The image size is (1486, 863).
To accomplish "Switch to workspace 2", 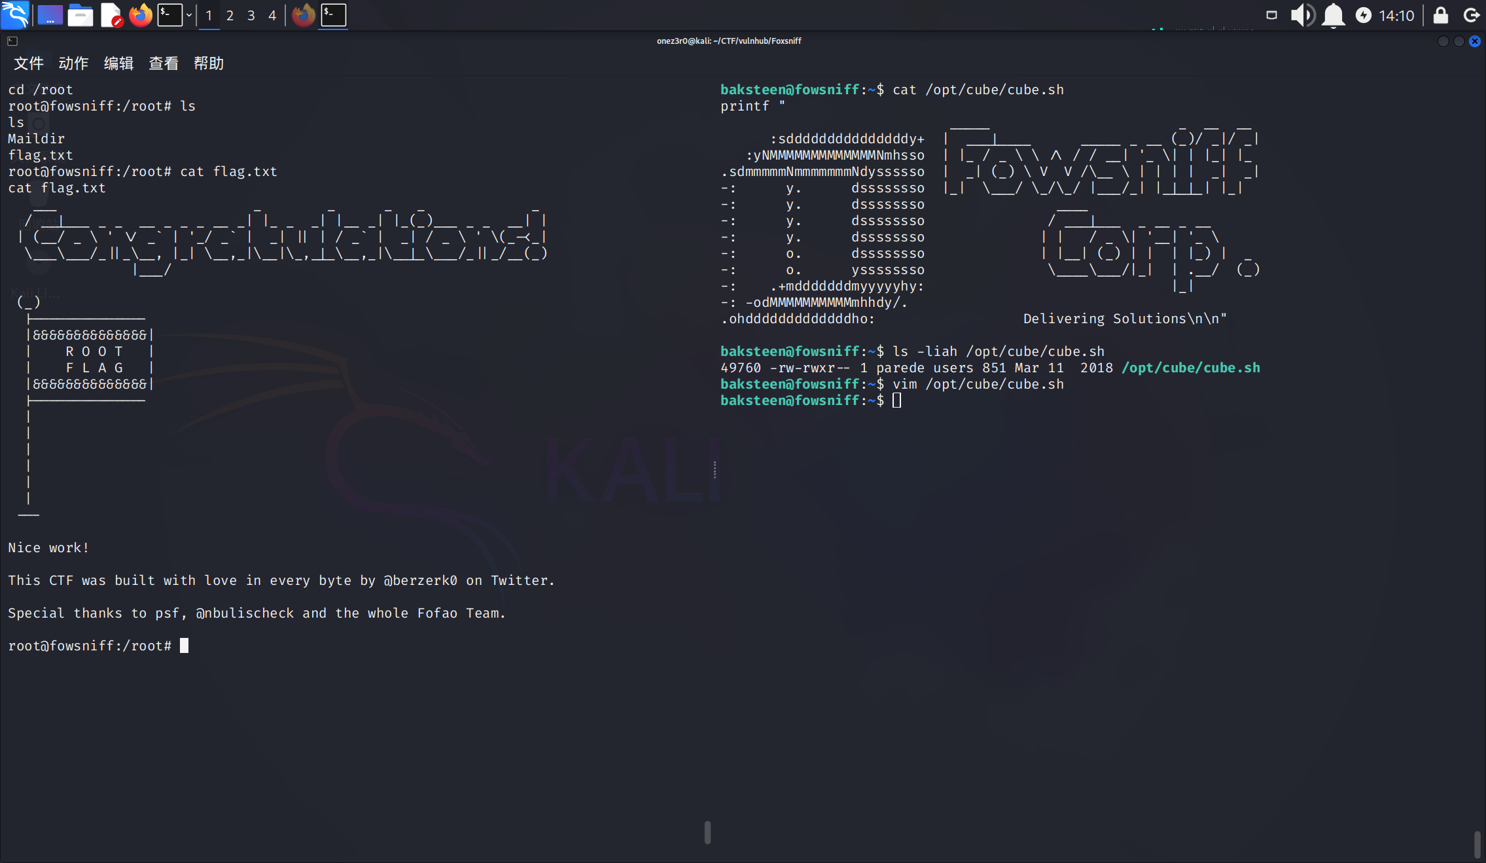I will pyautogui.click(x=230, y=15).
